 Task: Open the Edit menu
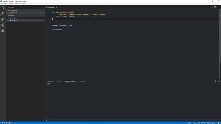click(x=5, y=4)
